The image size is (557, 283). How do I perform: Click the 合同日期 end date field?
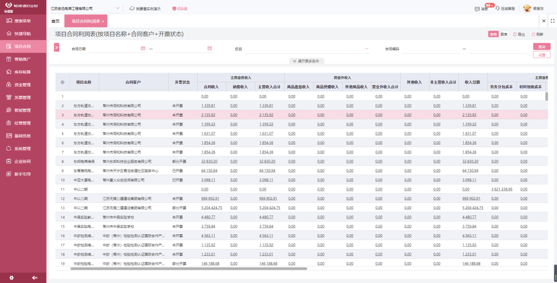coord(184,49)
